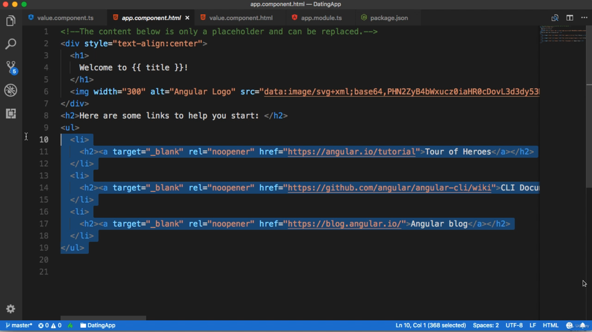Change language mode HTML

coord(550,325)
